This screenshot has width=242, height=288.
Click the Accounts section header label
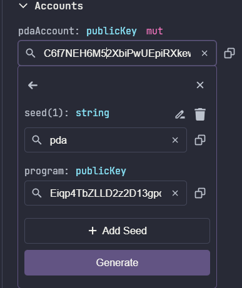(59, 6)
